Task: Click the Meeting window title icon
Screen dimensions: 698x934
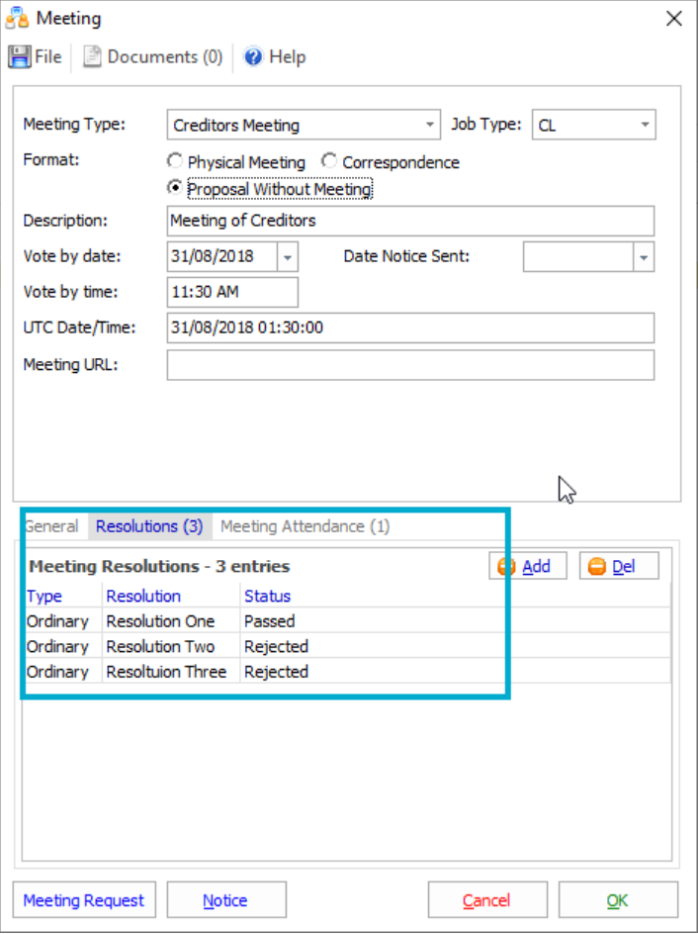Action: tap(18, 18)
